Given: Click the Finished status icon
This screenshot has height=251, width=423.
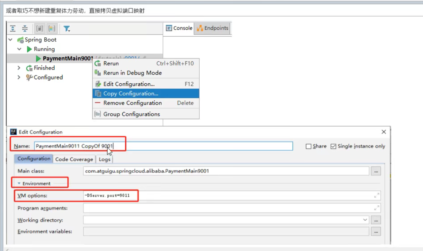Looking at the screenshot, I should [x=29, y=68].
